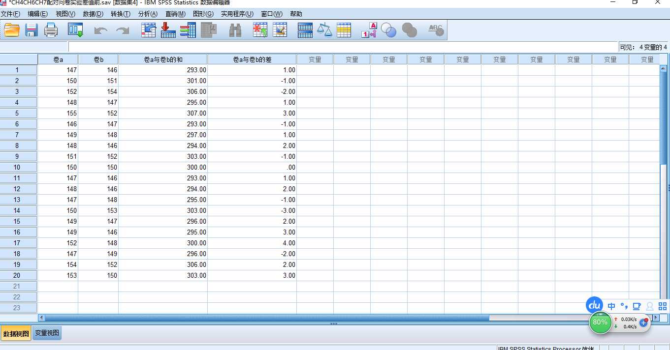670x350 pixels.
Task: Toggle the punctuation mode icon in IME bar
Action: tap(624, 306)
